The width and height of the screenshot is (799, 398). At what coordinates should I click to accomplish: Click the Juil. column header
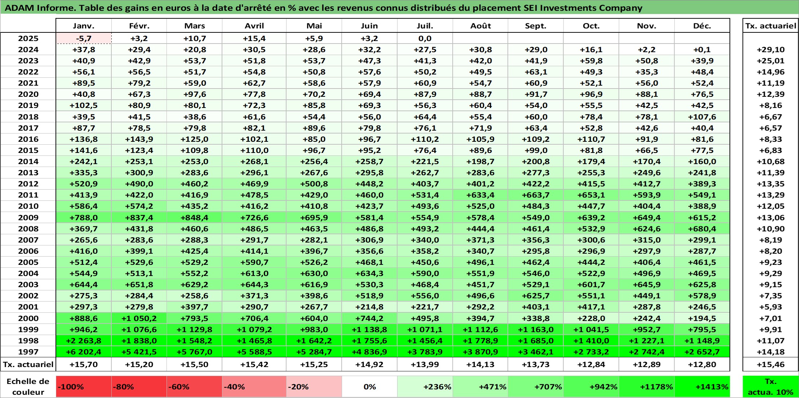coord(425,26)
